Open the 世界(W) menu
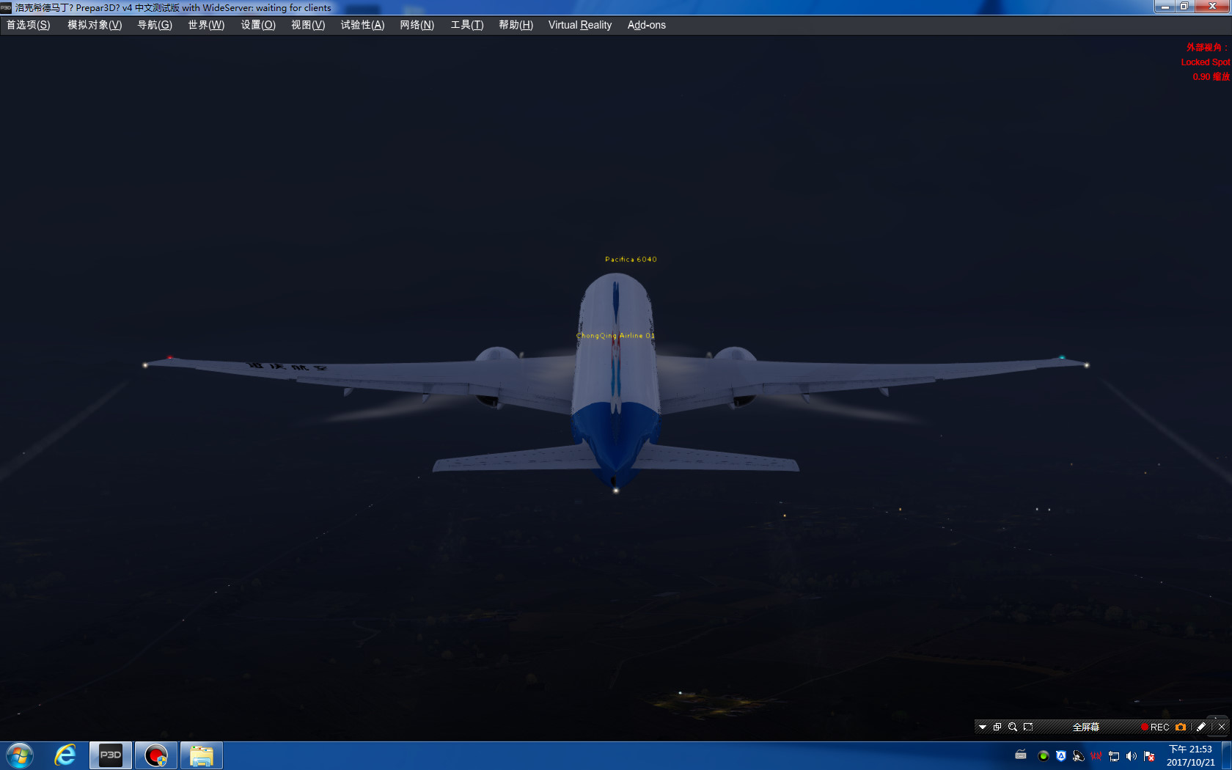 pos(206,25)
